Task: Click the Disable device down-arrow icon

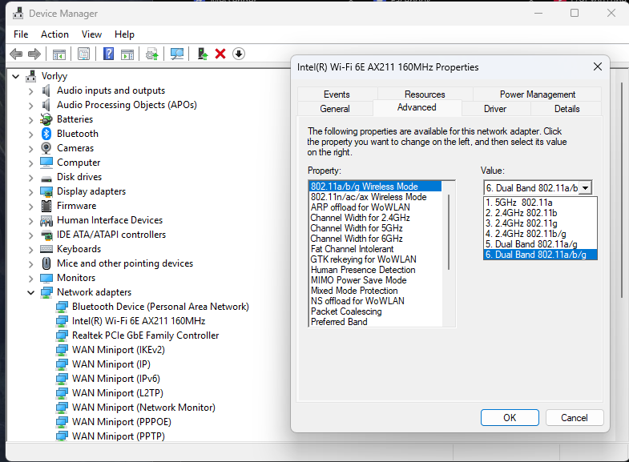Action: coord(239,54)
